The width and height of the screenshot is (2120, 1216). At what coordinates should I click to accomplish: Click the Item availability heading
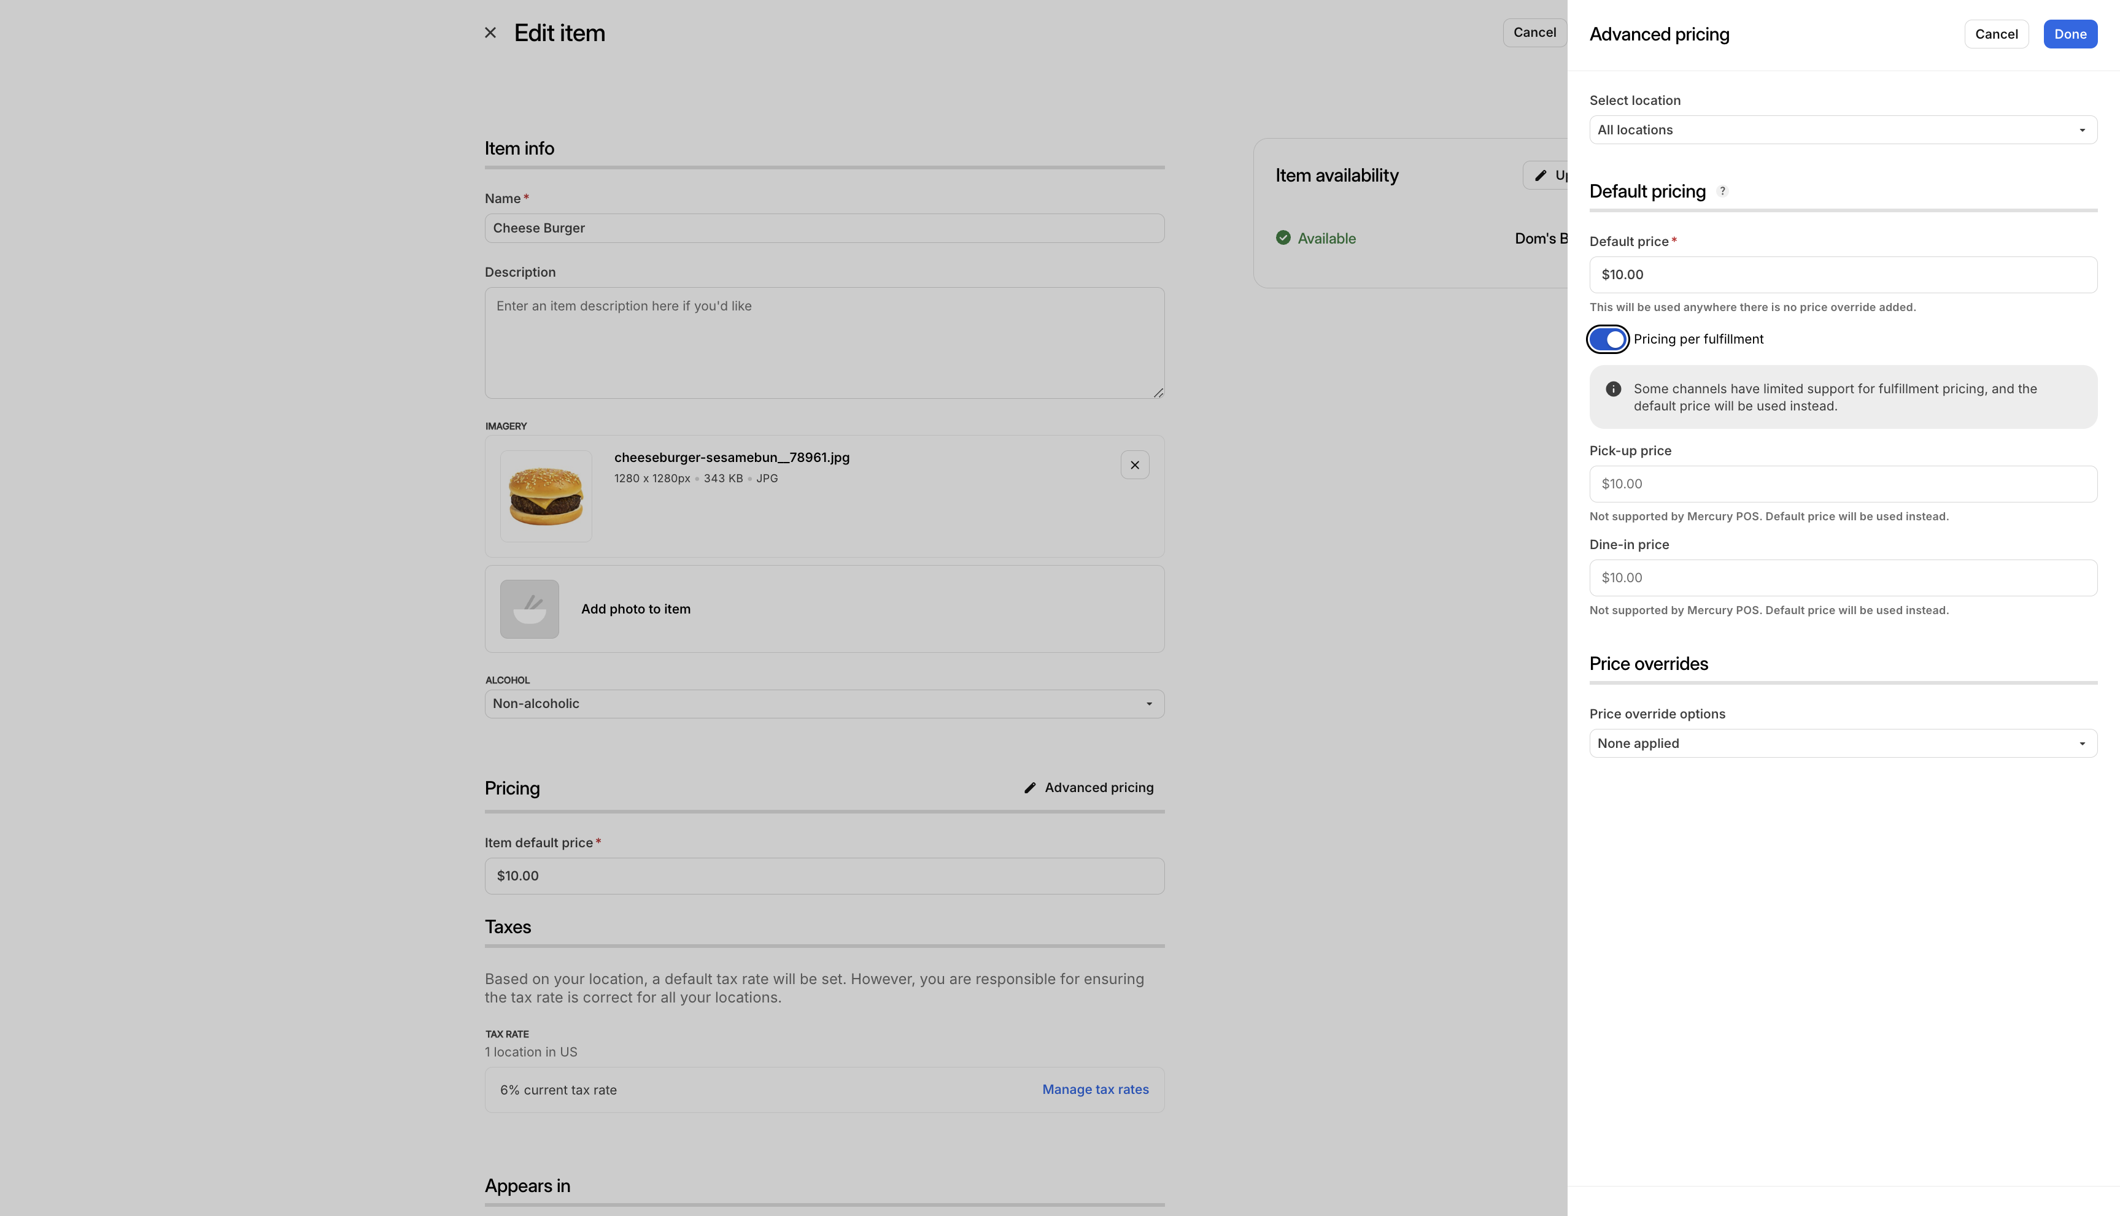1336,175
